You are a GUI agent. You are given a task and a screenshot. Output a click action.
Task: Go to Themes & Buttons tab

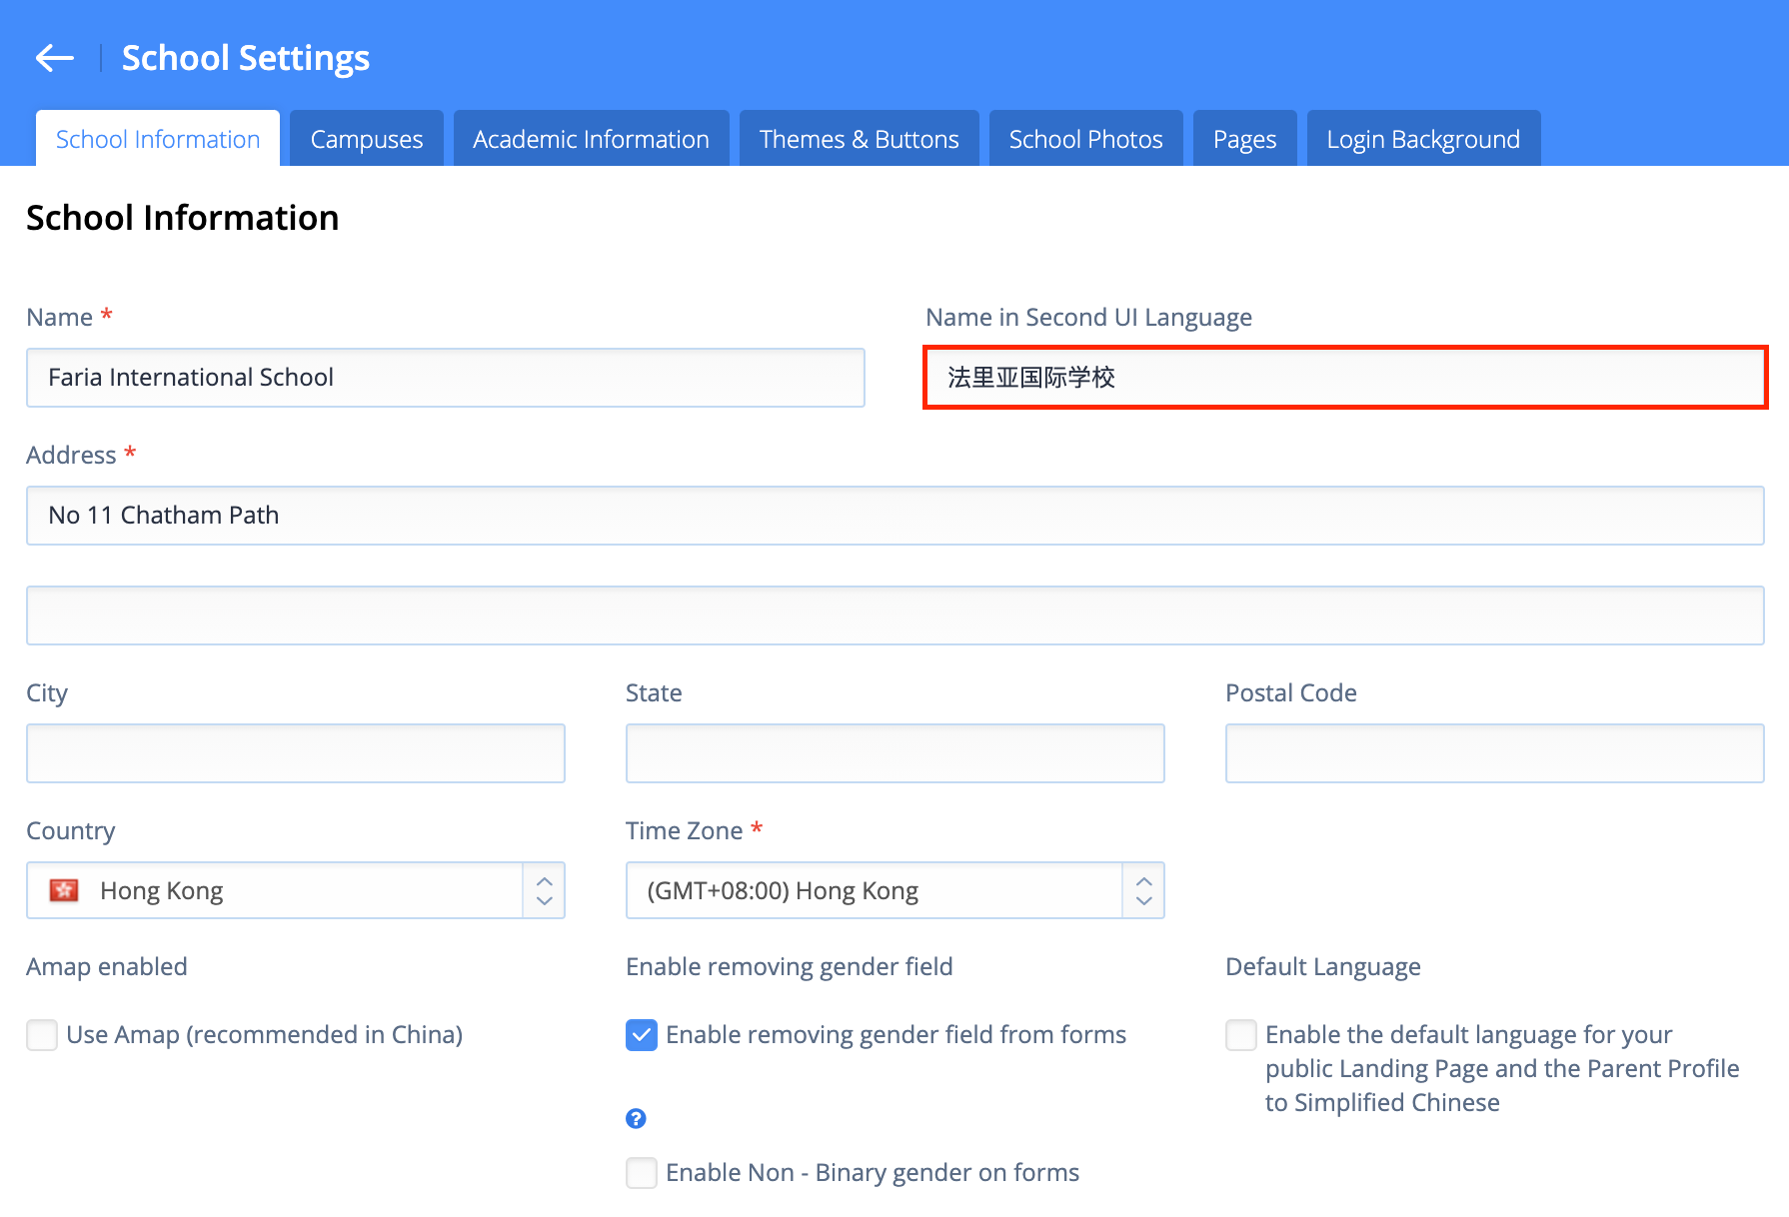(x=859, y=139)
